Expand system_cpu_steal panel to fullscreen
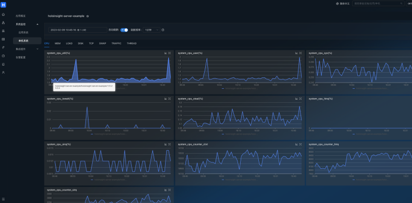The image size is (412, 203). point(301,99)
